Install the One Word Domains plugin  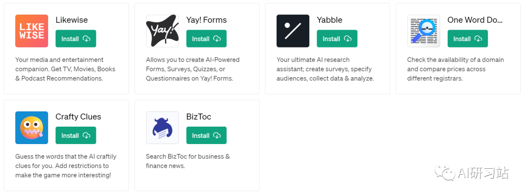(468, 39)
